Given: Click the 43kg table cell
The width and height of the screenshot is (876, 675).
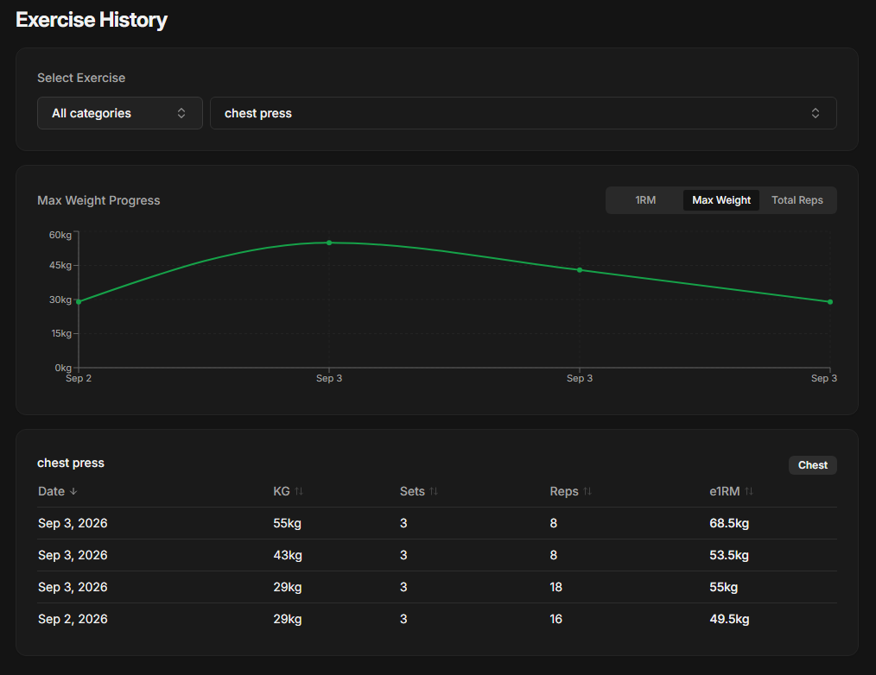Looking at the screenshot, I should 288,556.
